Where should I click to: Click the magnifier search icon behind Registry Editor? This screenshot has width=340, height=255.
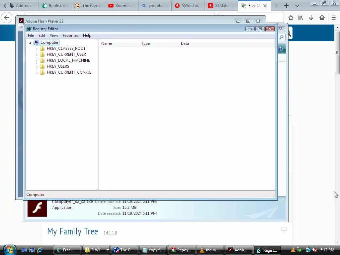282,38
